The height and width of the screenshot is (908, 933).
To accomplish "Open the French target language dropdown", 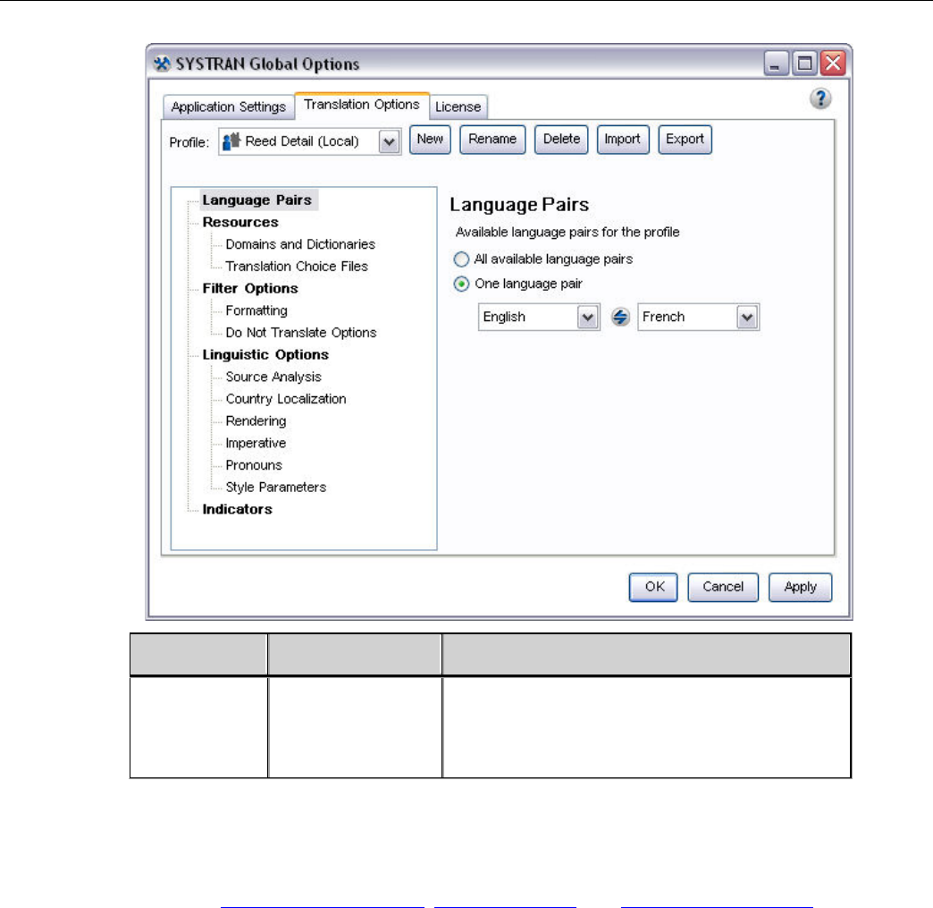I will 747,317.
